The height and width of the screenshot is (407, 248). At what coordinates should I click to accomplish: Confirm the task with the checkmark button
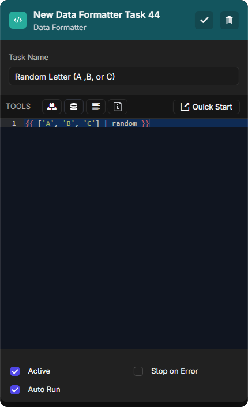coord(204,20)
